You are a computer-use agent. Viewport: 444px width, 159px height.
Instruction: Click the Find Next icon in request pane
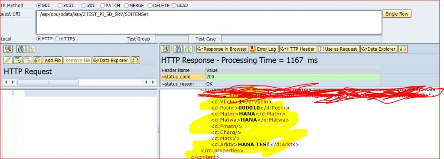click(30, 49)
